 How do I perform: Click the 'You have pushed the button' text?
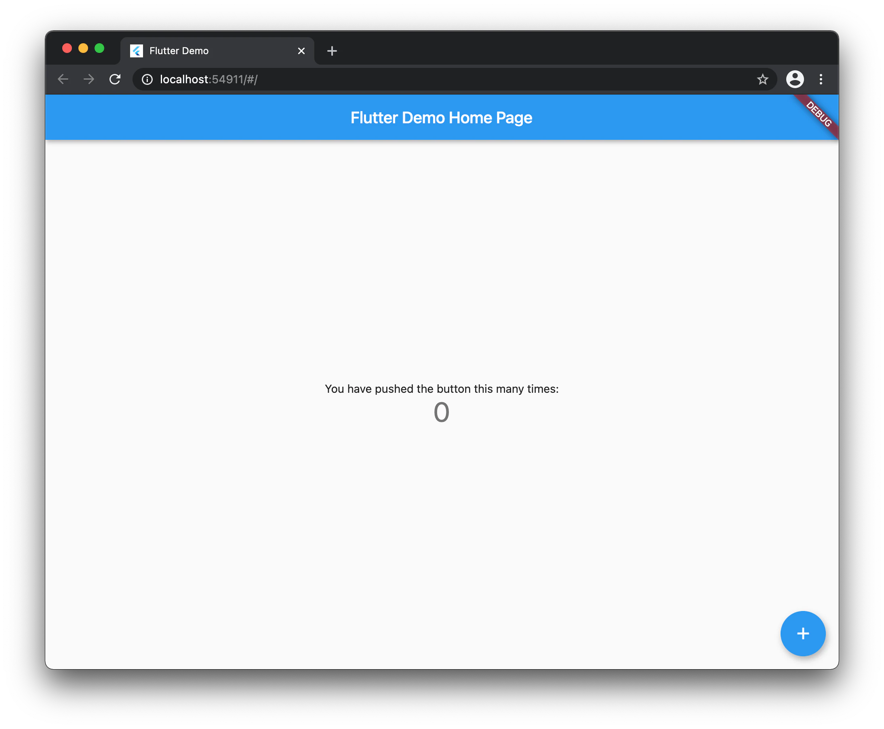[442, 389]
